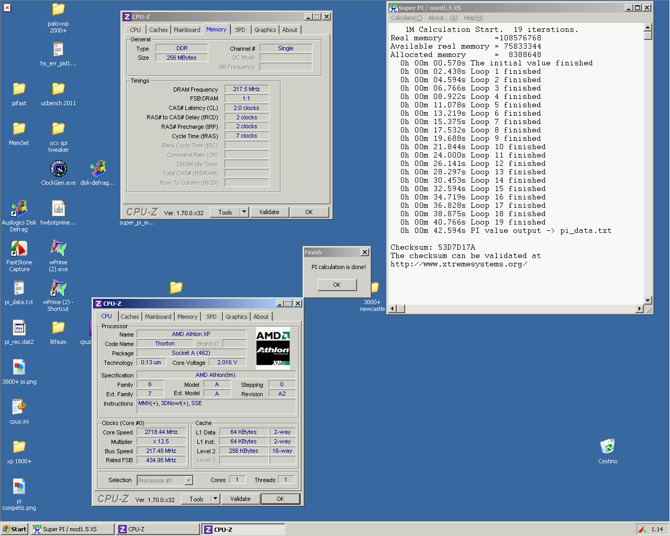Open pi competiz.png image file
Screen dimensions: 670x536
click(19, 487)
